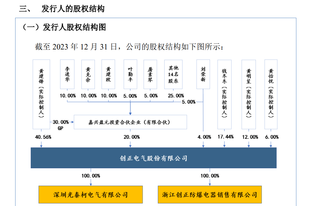Click the 30.00% GP stake label
309x206 pixels.
click(61, 125)
